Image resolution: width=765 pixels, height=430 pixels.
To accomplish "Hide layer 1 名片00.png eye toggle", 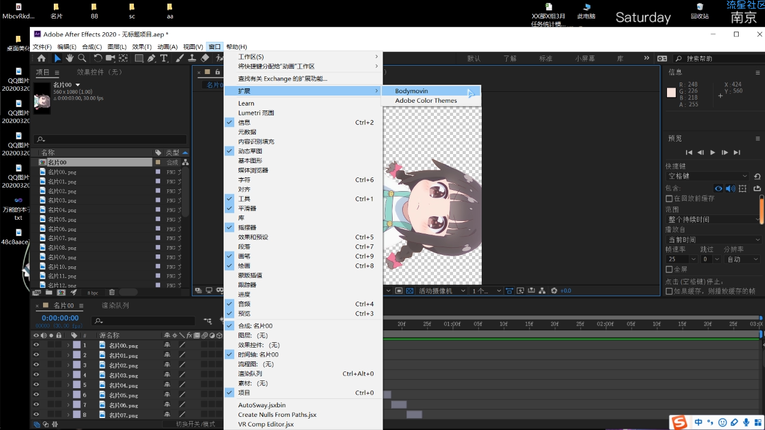I will [36, 345].
